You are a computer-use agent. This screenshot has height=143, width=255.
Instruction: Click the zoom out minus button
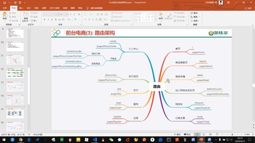pos(222,135)
